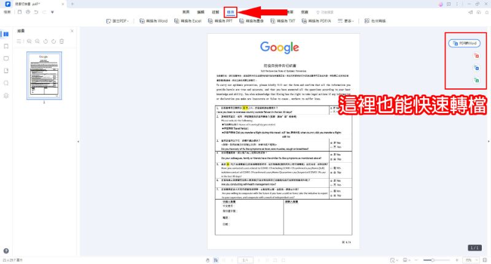Open the attachments panel in left sidebar

(6, 71)
